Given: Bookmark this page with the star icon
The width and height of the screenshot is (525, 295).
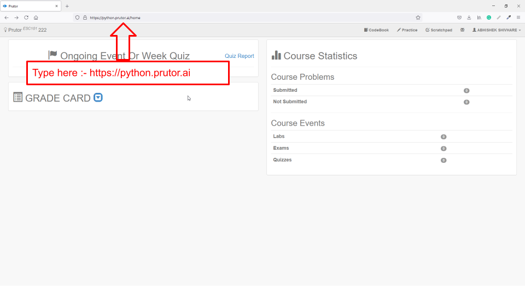Looking at the screenshot, I should [418, 17].
